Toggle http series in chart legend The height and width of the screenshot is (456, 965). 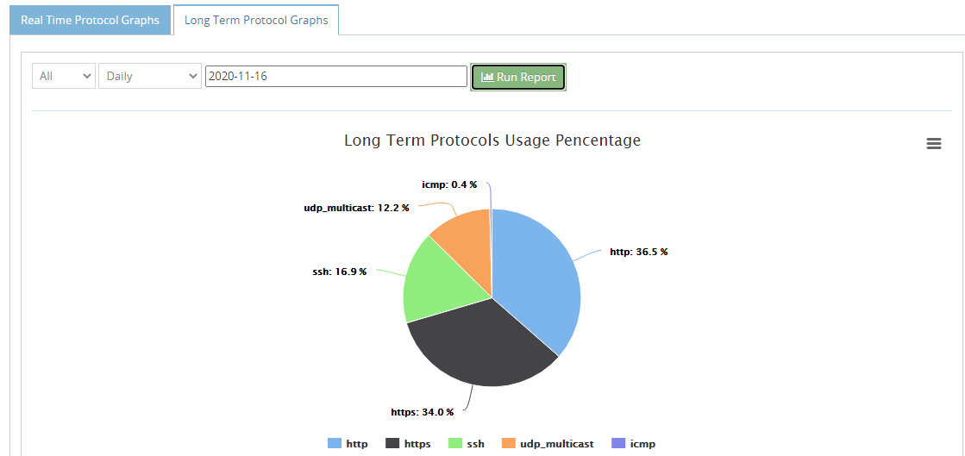tap(348, 444)
